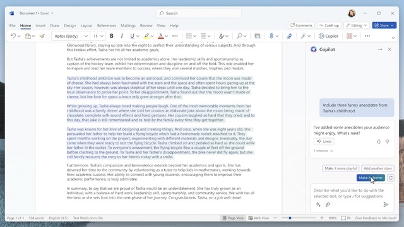Open the Help tab
Screen dimensions: 404x227
coord(174,25)
